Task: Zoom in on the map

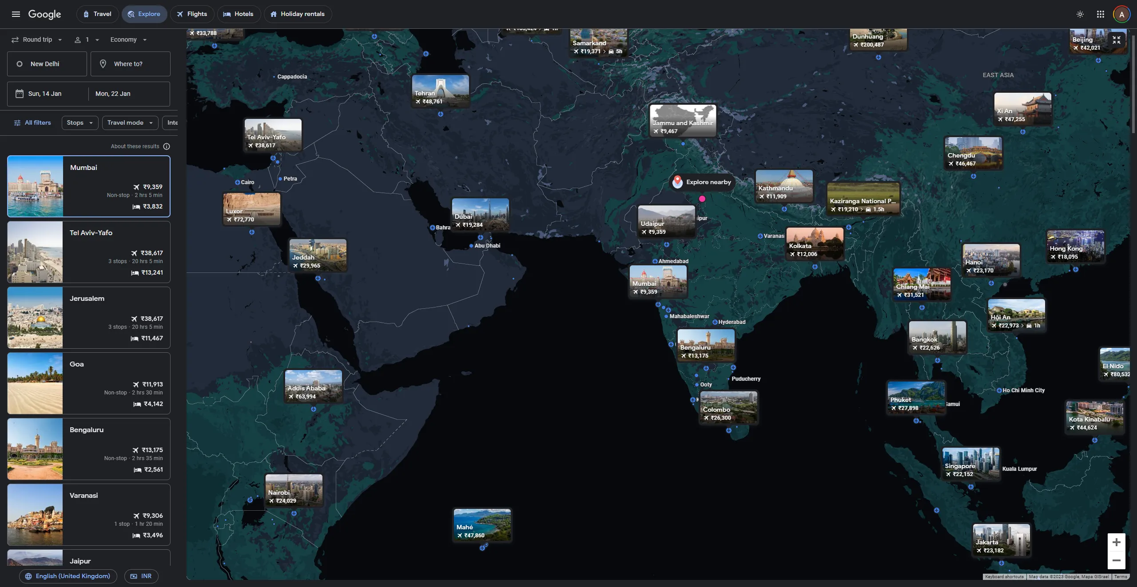Action: tap(1116, 542)
